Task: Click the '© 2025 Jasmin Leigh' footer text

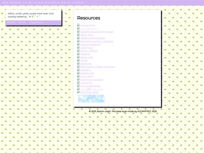Action: (x=123, y=111)
